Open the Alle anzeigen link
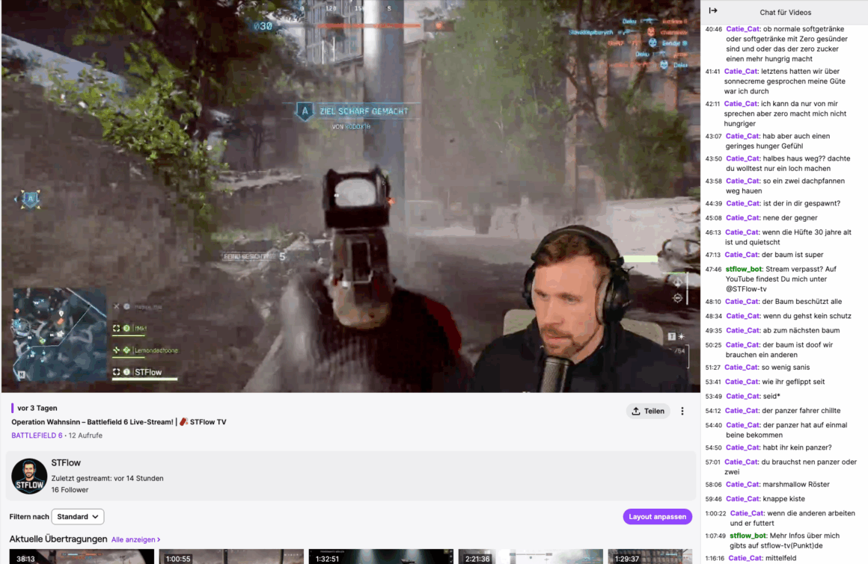 coord(135,539)
